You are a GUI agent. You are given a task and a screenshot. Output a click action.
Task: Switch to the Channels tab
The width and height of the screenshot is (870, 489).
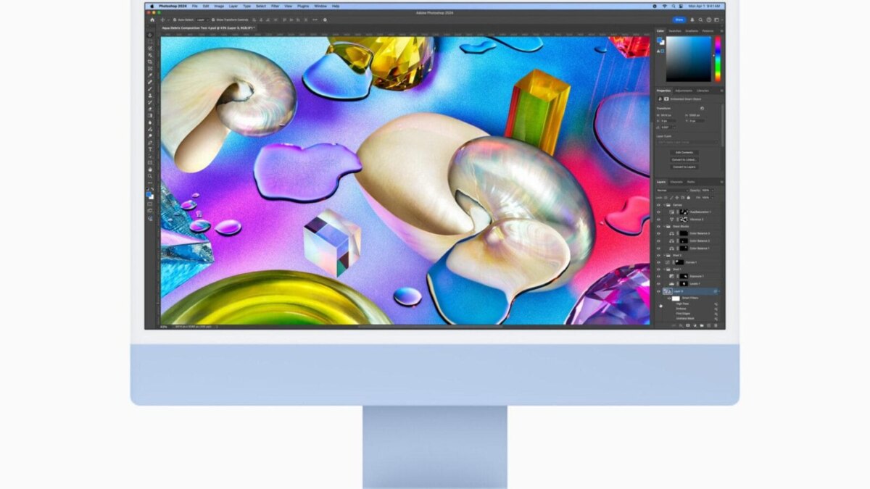[x=677, y=183]
